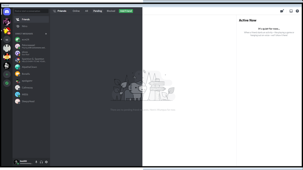Click the Find or start a conversation box

pos(31,11)
